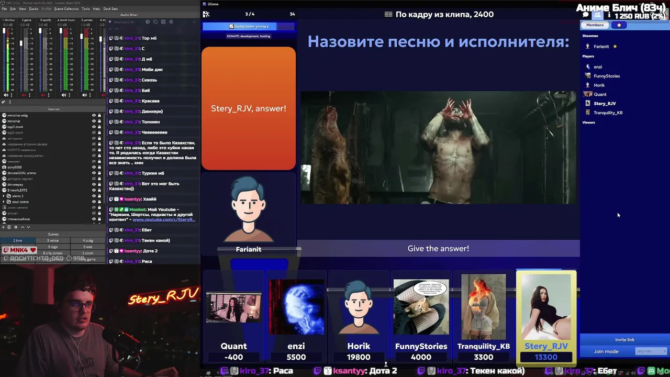Click the Join mode button
The width and height of the screenshot is (670, 377).
tap(606, 351)
